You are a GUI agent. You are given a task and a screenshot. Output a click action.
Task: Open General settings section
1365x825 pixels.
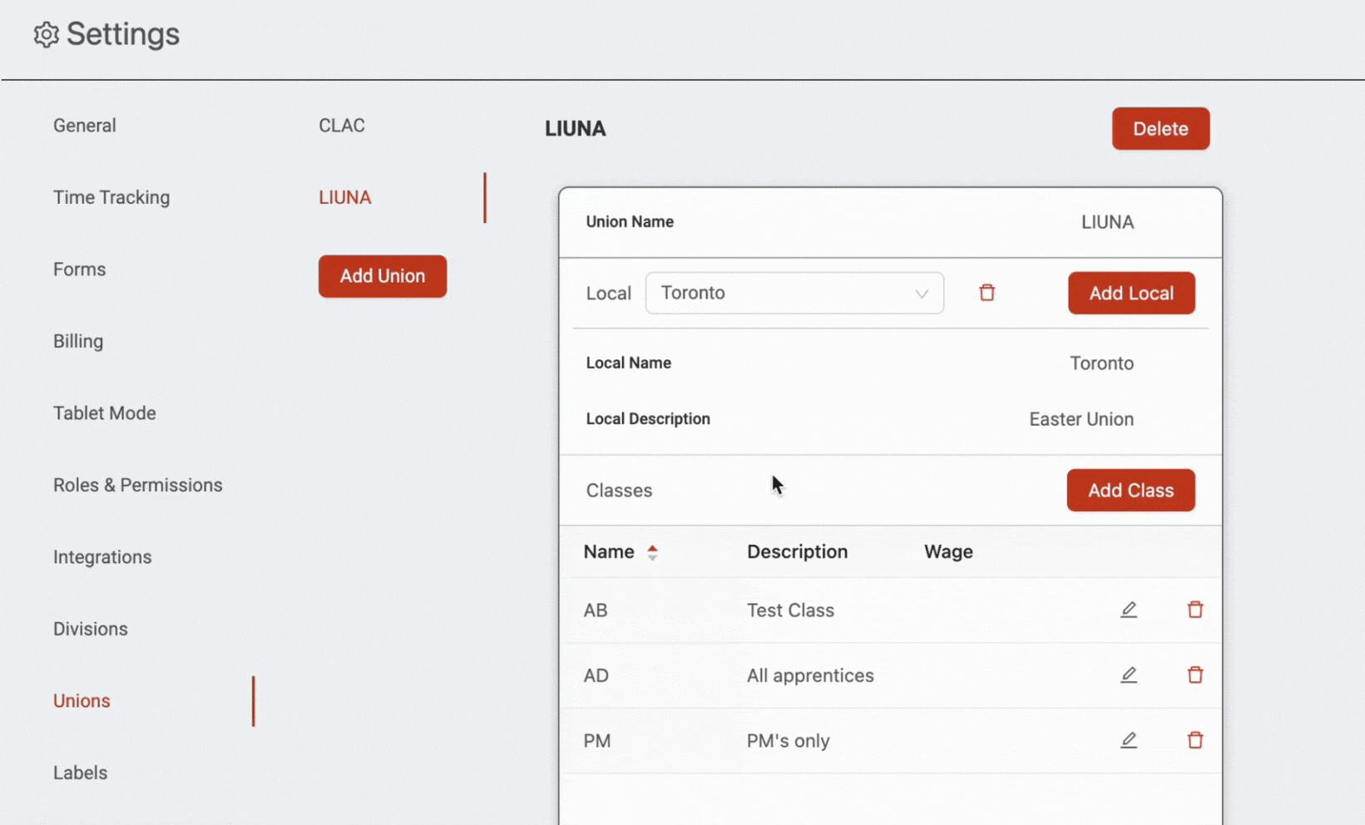[x=85, y=126]
